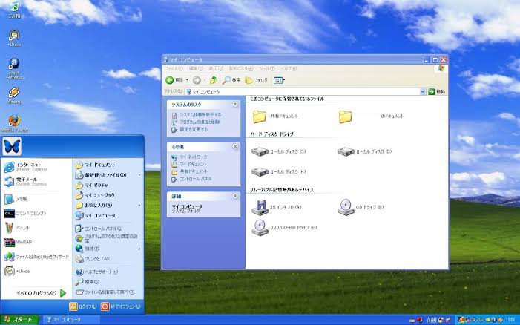Click マイ ネットワーク link in sidebar
The image size is (520, 325).
(194, 157)
